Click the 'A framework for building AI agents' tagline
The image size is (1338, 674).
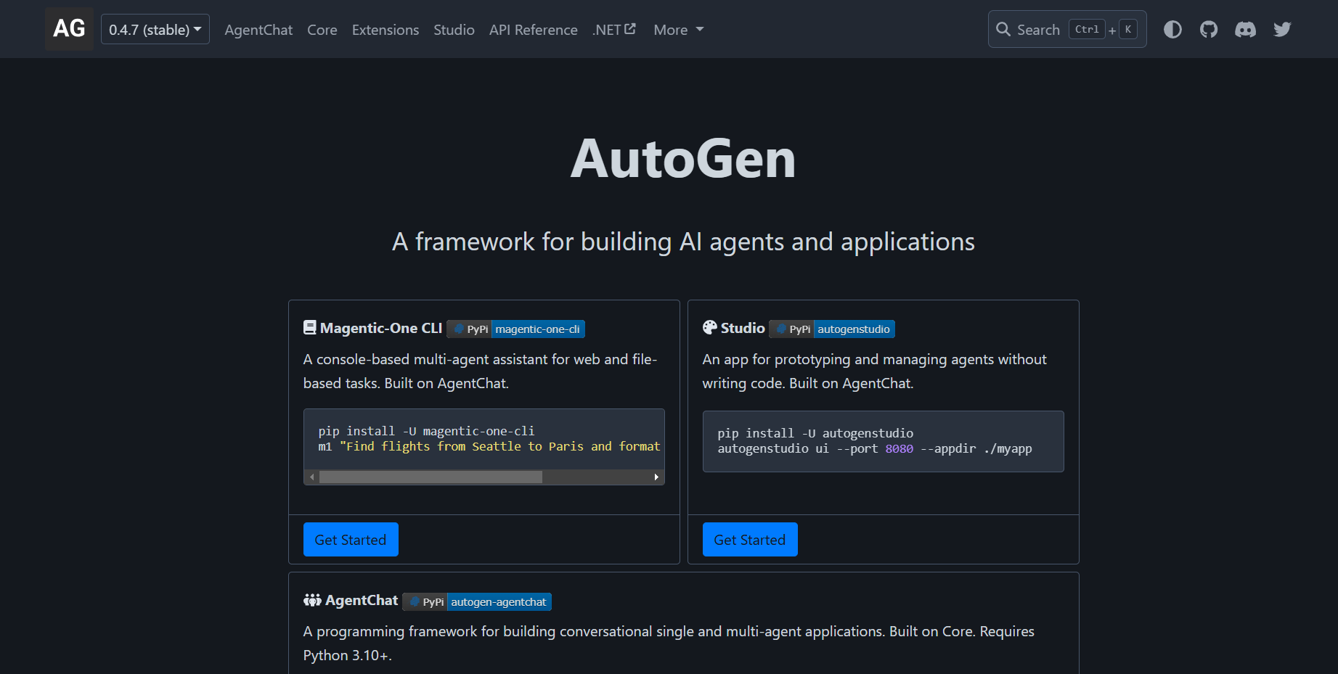click(x=683, y=242)
